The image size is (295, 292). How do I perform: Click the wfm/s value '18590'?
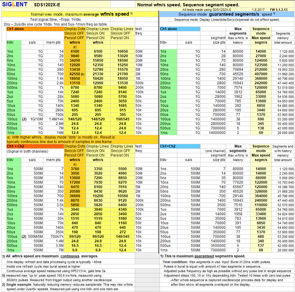click(123, 61)
